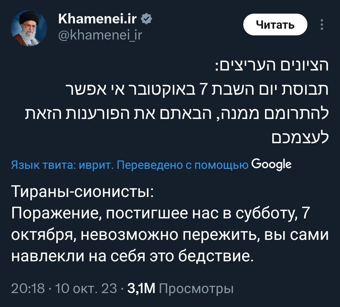Click 'Переведено с помощью' translation text
Screen dimensions: 340x307
click(x=182, y=165)
